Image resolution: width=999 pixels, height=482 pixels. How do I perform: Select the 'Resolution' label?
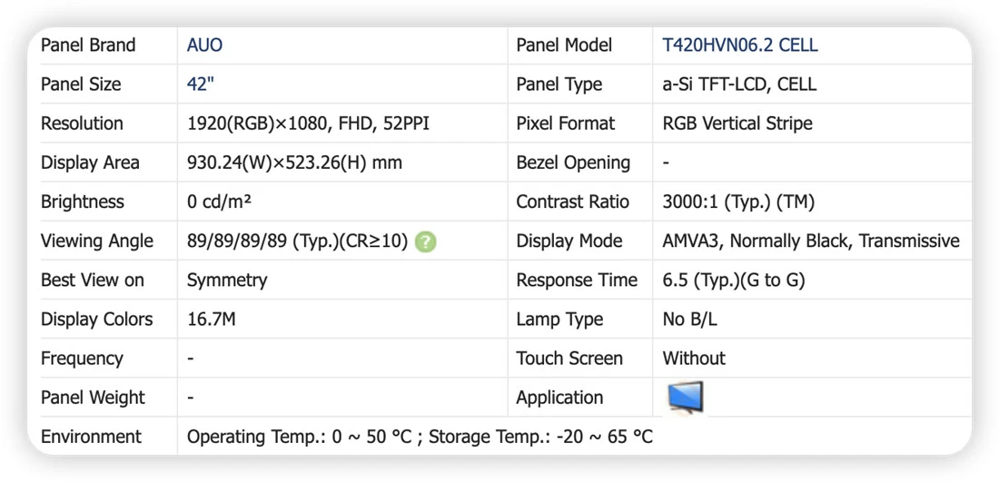click(x=82, y=123)
